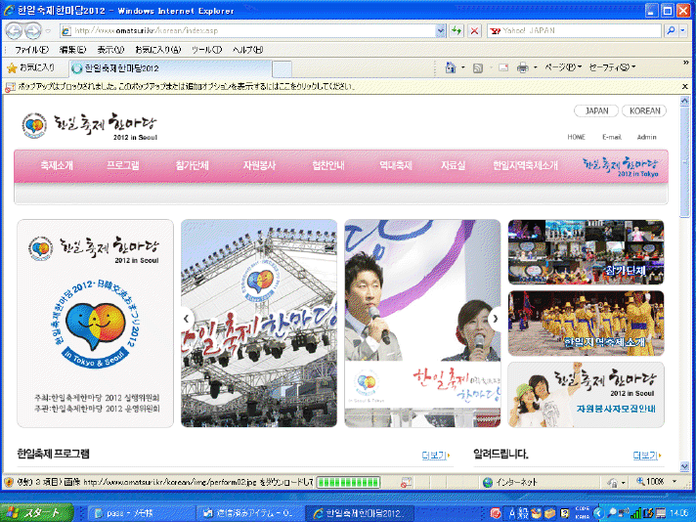Click the address bar URL field

(248, 30)
